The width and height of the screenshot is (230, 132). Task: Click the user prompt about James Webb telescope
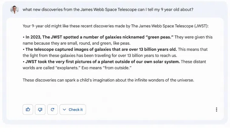pos(108,10)
